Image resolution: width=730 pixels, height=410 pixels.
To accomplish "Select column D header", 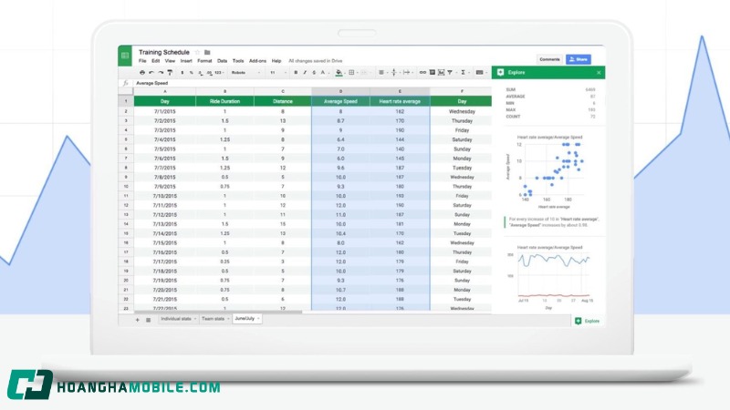I will 340,91.
